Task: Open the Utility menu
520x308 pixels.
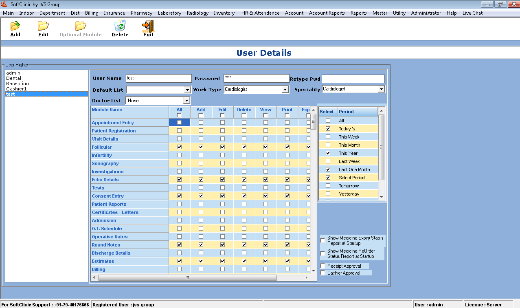Action: (x=399, y=13)
